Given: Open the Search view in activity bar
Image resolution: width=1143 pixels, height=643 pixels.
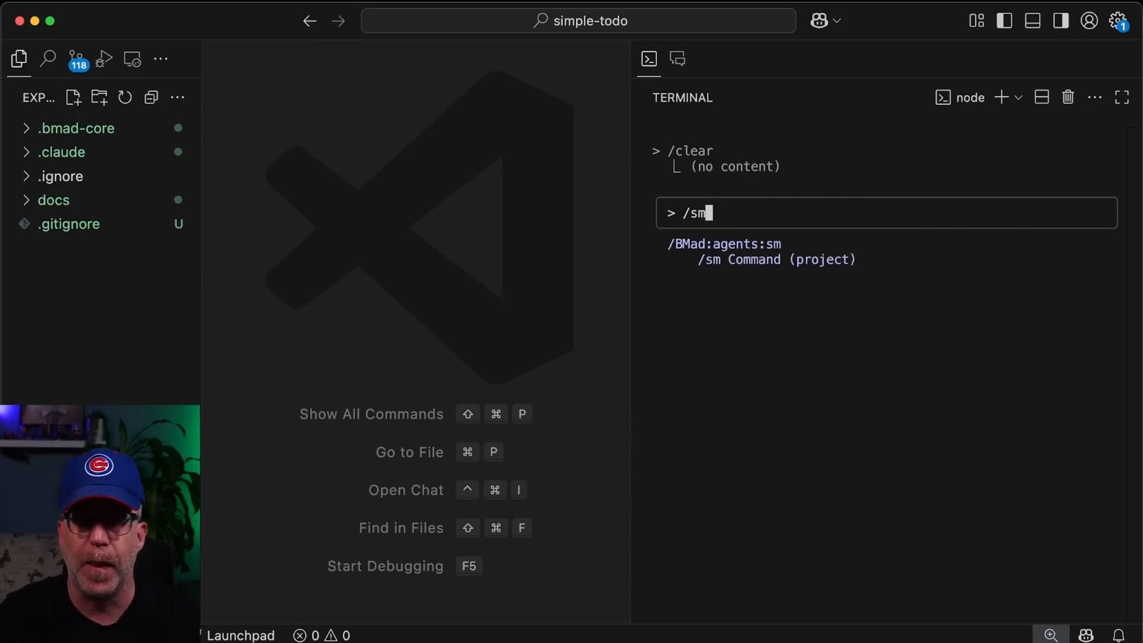Looking at the screenshot, I should (48, 58).
